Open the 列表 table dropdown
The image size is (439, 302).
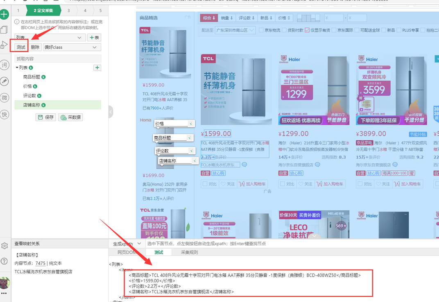click(50, 37)
